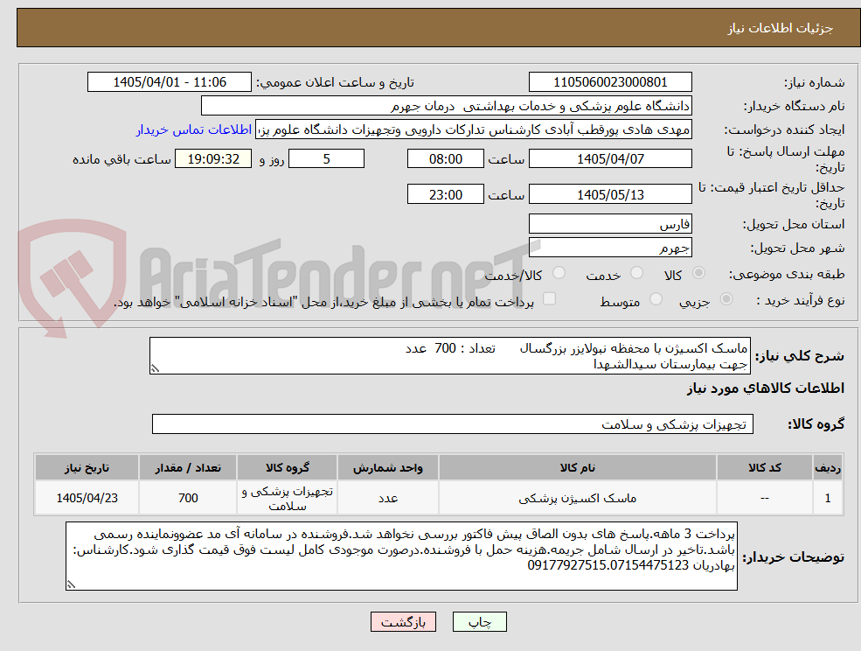This screenshot has width=861, height=651.
Task: Click the remaining days field showing 5
Action: click(326, 159)
